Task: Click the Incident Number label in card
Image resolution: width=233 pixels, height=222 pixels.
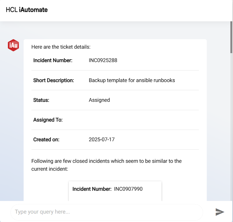Action: [x=92, y=189]
